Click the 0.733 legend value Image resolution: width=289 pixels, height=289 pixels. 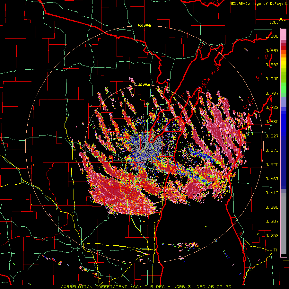click(x=272, y=108)
